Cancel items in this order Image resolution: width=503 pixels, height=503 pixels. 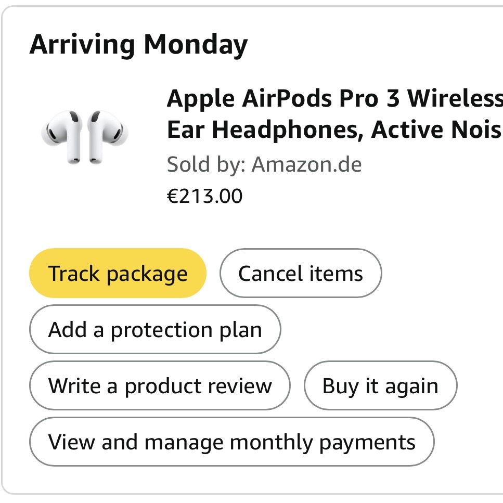tap(301, 273)
